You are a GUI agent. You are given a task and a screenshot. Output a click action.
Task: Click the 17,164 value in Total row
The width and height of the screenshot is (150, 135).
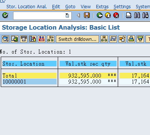[141, 76]
